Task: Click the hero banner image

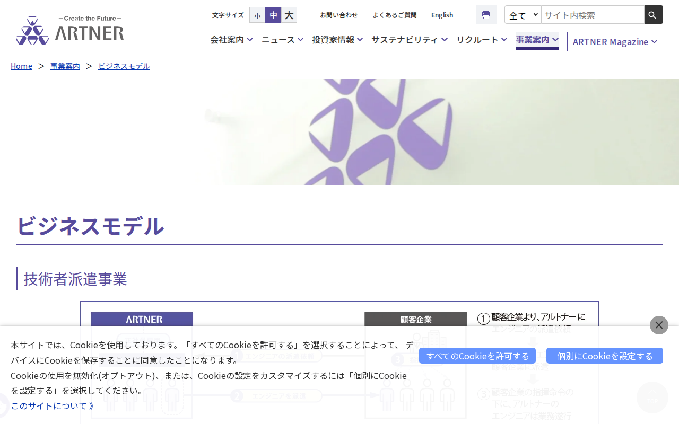Action: 339,132
